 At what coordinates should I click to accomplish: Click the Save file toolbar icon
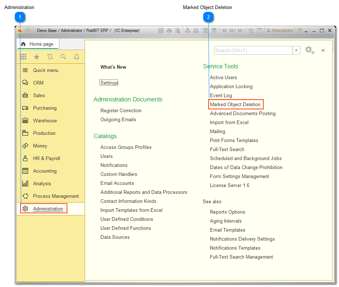click(161, 30)
